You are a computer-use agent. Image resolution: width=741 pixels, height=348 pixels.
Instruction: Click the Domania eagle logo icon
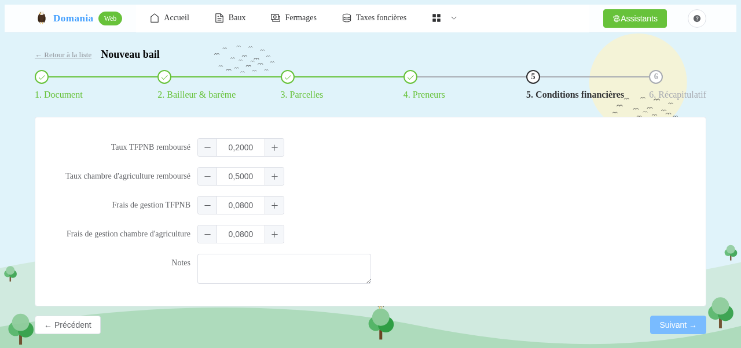click(x=42, y=18)
